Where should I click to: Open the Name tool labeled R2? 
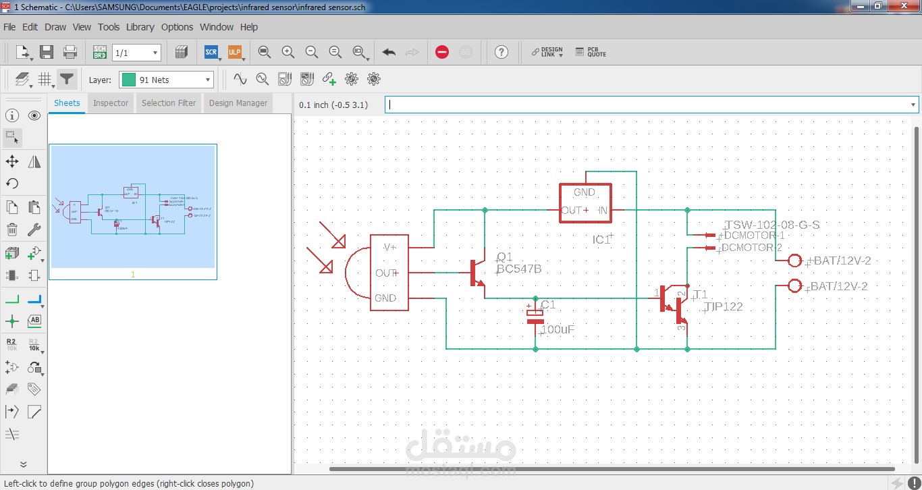coord(11,344)
